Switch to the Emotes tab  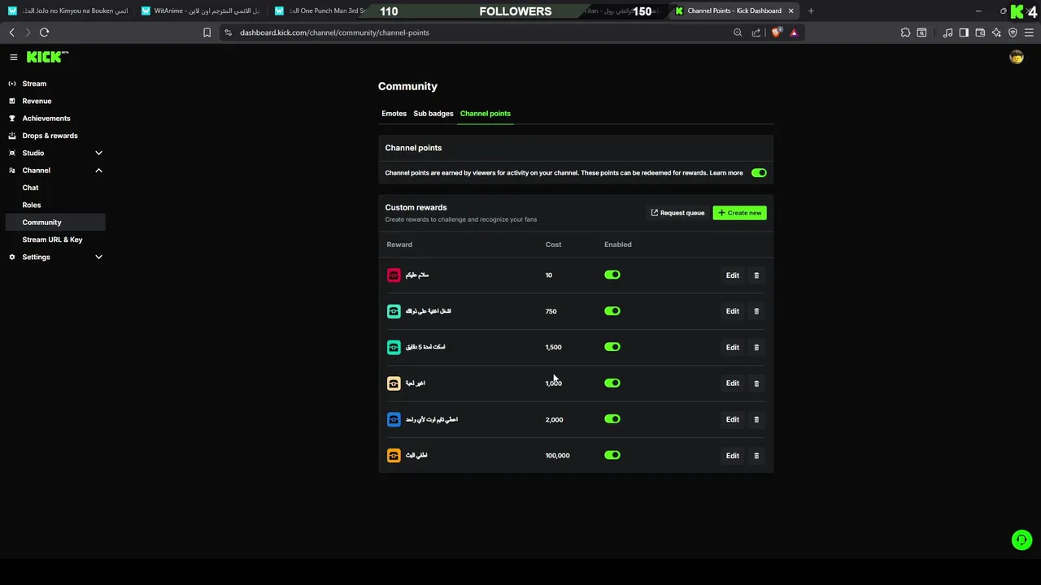pyautogui.click(x=394, y=114)
